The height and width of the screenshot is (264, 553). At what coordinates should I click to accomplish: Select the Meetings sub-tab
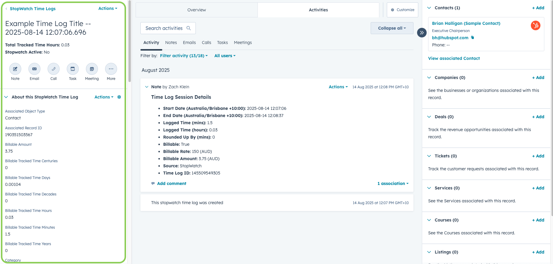tap(243, 43)
